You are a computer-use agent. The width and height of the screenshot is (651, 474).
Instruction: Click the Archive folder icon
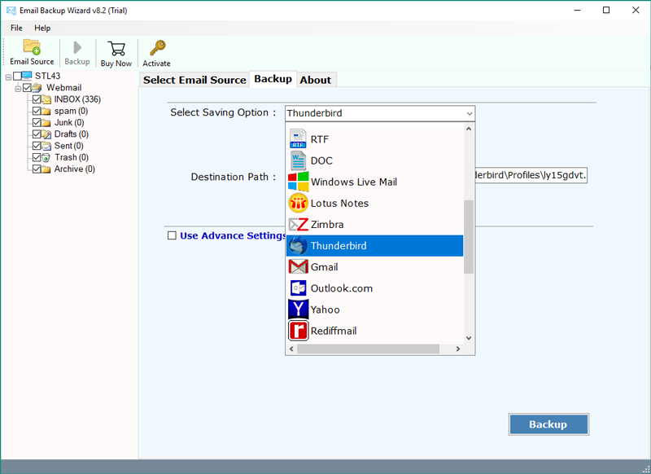click(x=46, y=169)
